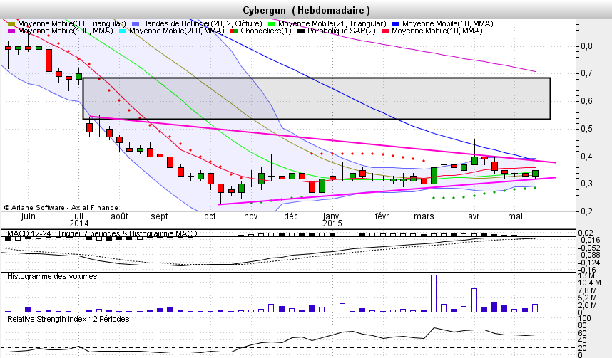Viewport: 612px width, 358px height.
Task: Click the Ariane Software - Axial Finance credit
Action: (x=61, y=208)
